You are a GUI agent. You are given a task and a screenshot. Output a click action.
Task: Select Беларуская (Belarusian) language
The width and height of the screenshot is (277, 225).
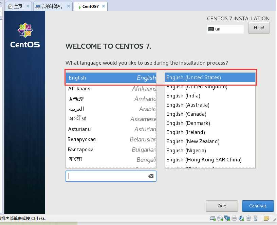coord(111,139)
